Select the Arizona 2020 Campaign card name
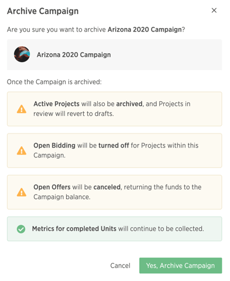This screenshot has height=281, width=230. (x=74, y=54)
